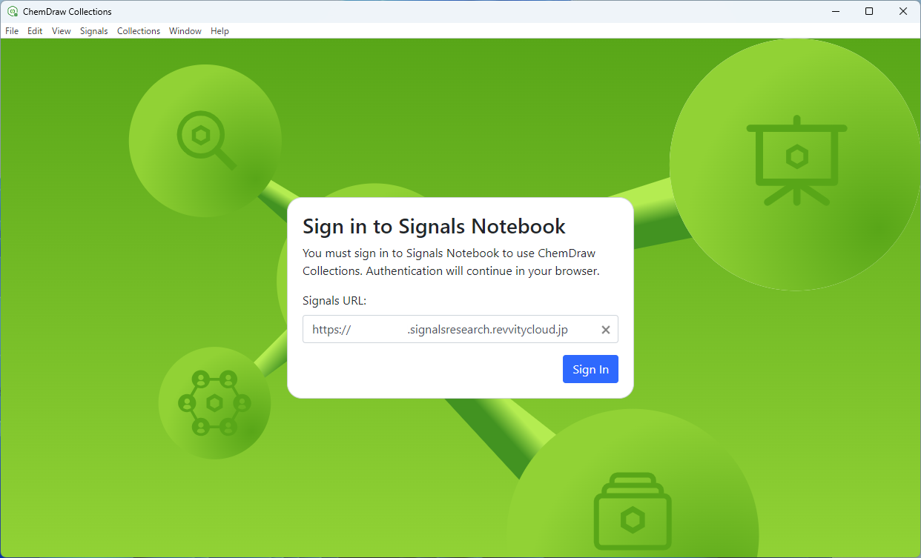Click the briefcase collection hexagon icon
This screenshot has height=558, width=921.
point(632,514)
